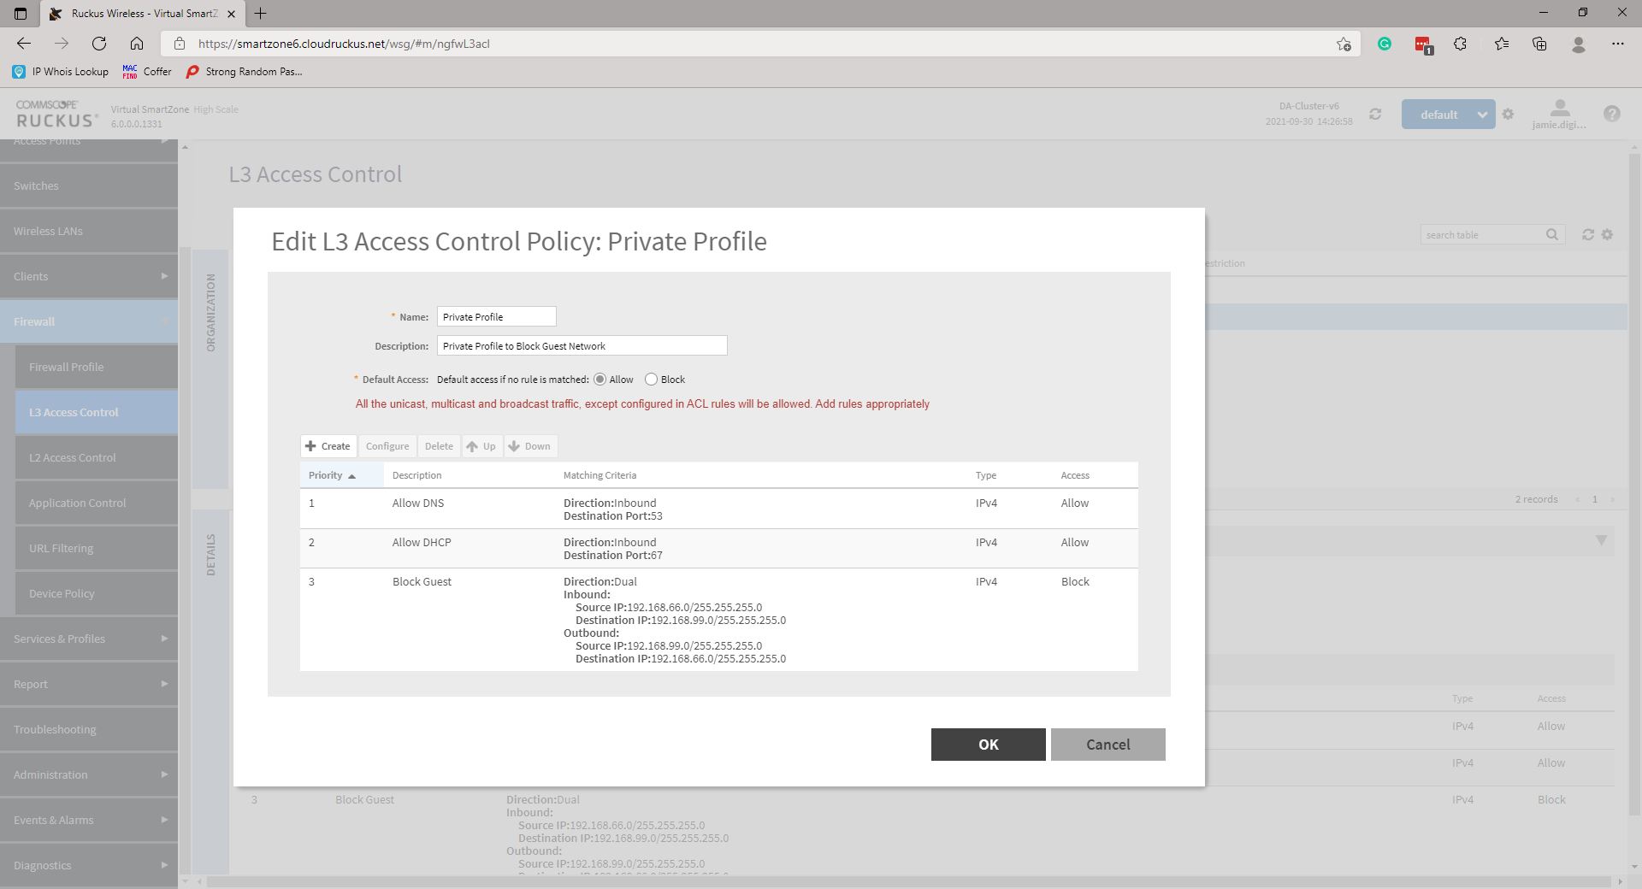Click the Description text field
Image resolution: width=1642 pixels, height=889 pixels.
pos(582,346)
